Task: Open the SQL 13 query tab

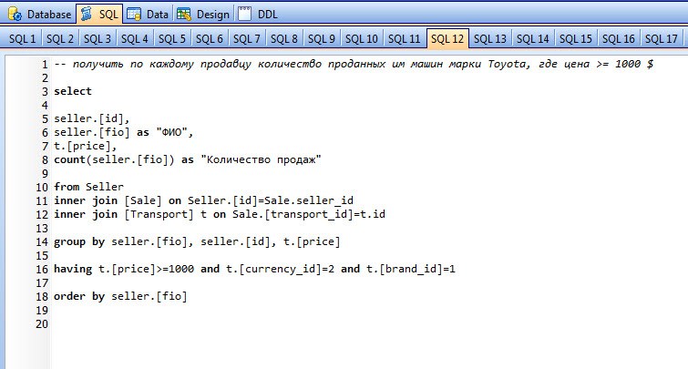Action: click(x=490, y=39)
